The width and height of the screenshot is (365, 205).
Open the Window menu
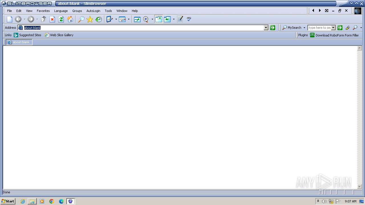point(122,11)
